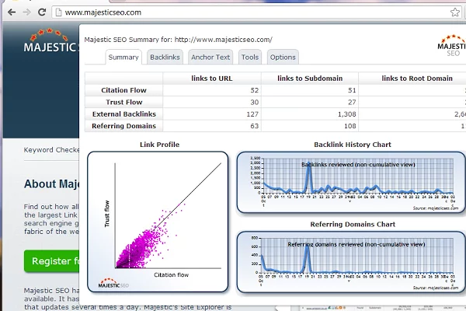This screenshot has width=466, height=311.
Task: Open the Tools tab
Action: pyautogui.click(x=250, y=57)
